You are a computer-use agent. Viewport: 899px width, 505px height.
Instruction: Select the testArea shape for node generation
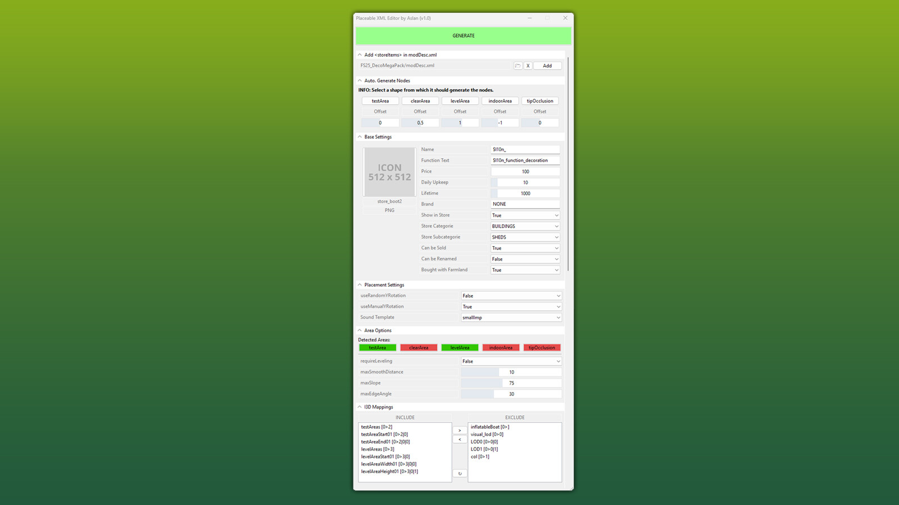pos(380,101)
